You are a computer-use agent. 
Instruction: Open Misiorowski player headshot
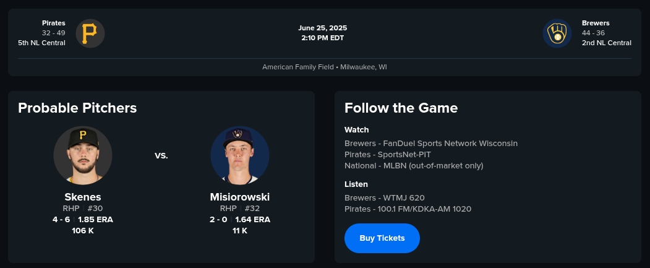tap(240, 155)
